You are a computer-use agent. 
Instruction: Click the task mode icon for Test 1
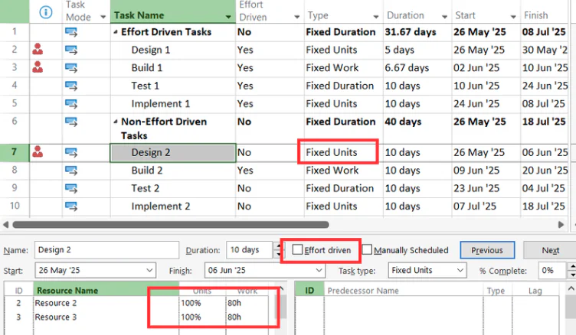click(x=71, y=86)
